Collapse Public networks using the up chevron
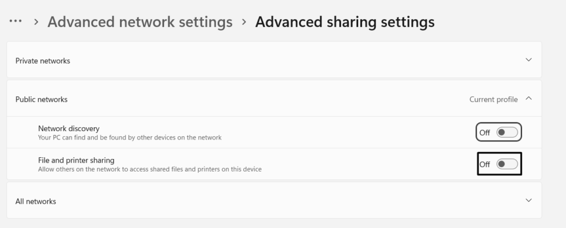The width and height of the screenshot is (566, 228). 528,99
